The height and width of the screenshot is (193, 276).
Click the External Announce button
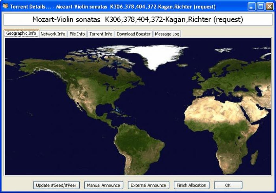tap(148, 185)
